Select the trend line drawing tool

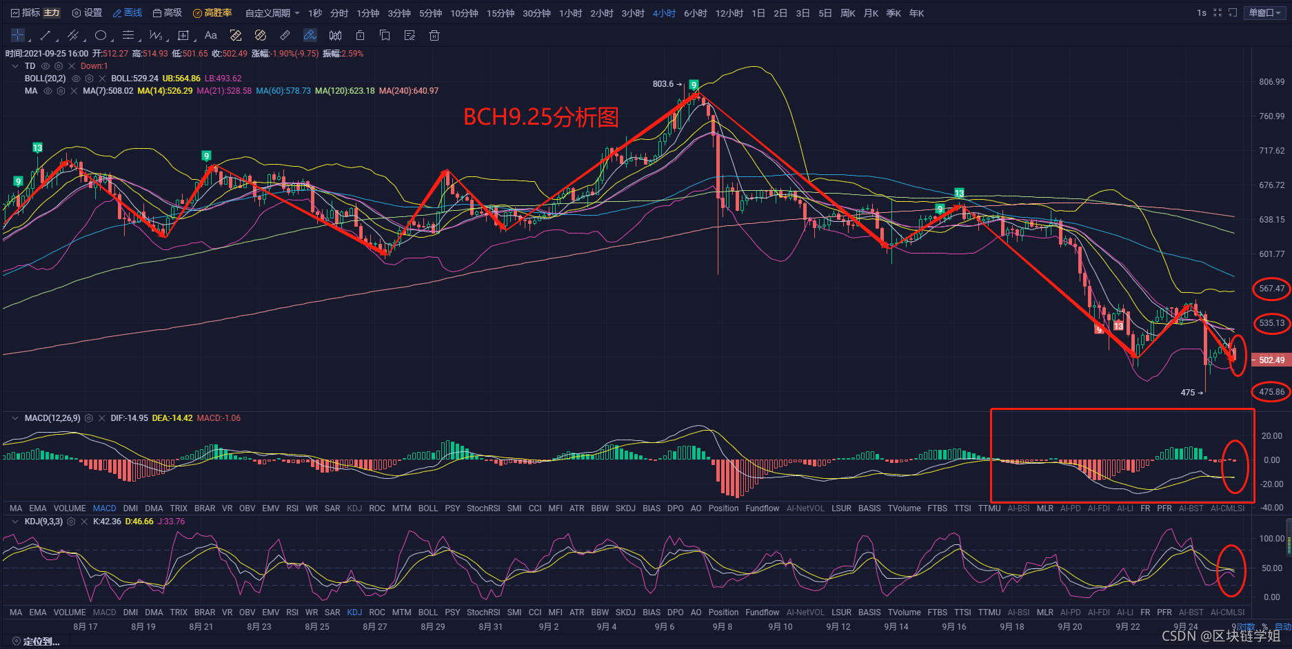[46, 35]
